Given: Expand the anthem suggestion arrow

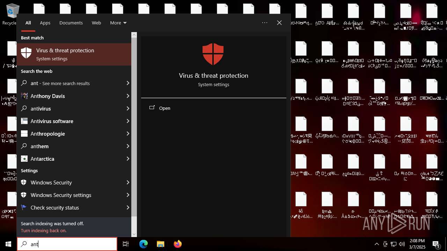Looking at the screenshot, I should pos(128,146).
